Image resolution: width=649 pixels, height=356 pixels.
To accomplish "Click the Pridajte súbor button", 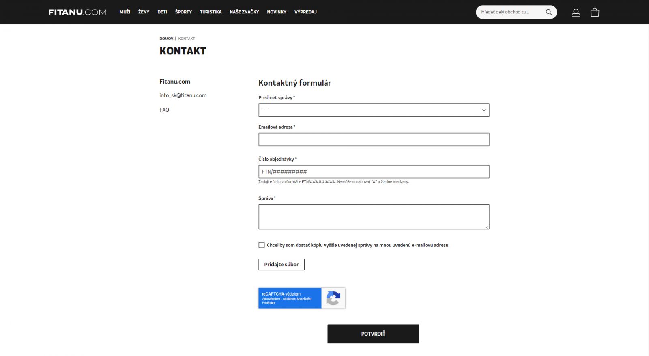I will 282,265.
